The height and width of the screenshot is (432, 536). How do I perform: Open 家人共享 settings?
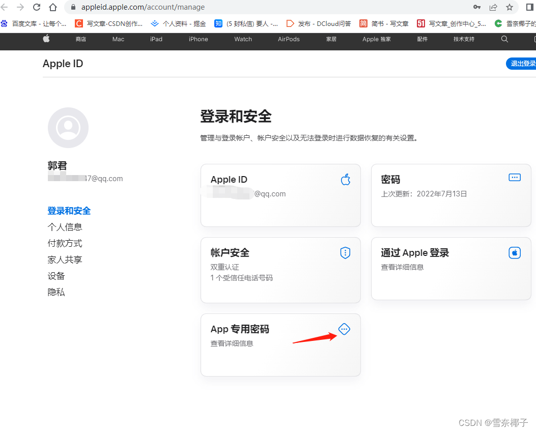[x=65, y=259]
